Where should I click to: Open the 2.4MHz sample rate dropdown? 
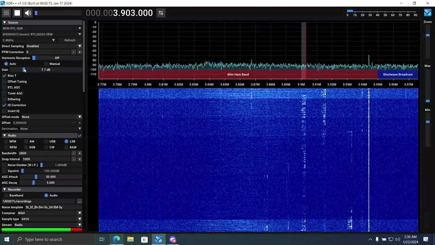(29, 40)
